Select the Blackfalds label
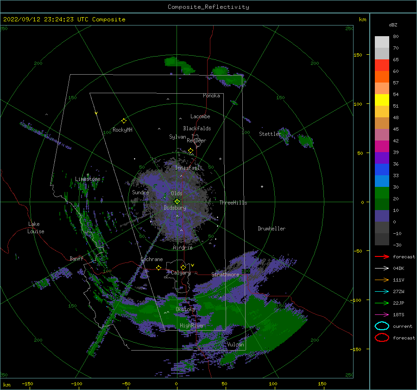This screenshot has height=390, width=417. (x=197, y=128)
